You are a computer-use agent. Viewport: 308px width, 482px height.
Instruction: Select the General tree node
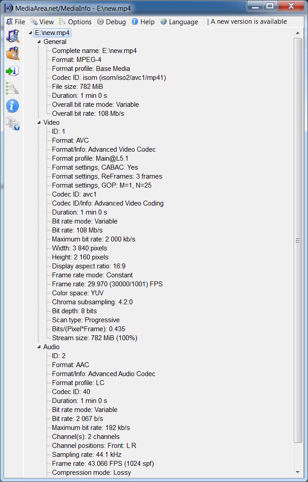55,42
